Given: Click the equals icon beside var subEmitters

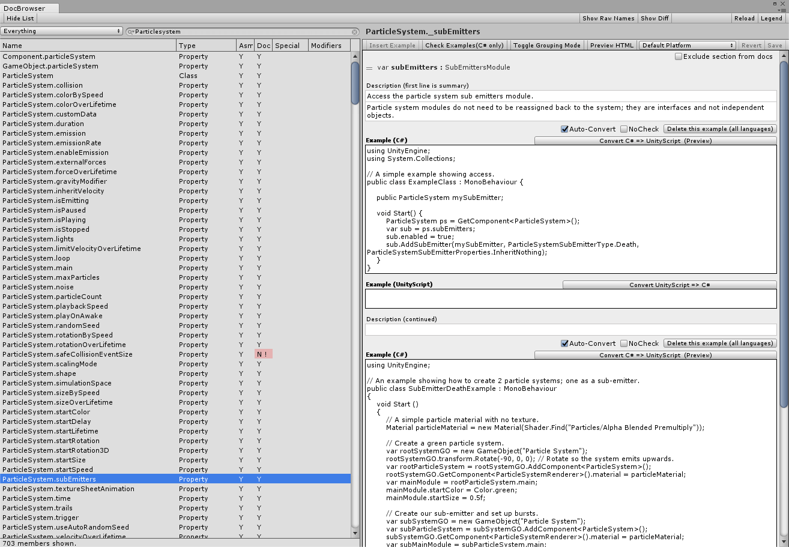Looking at the screenshot, I should [369, 68].
